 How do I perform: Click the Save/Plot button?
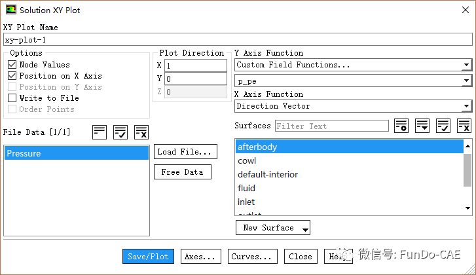[x=148, y=257]
